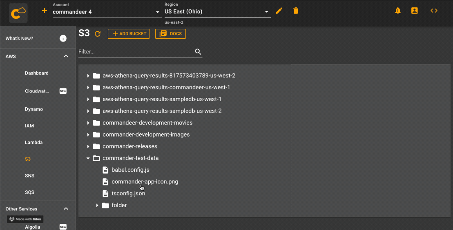Select Lambda in the sidebar
Viewport: 453px width, 230px height.
click(x=34, y=142)
